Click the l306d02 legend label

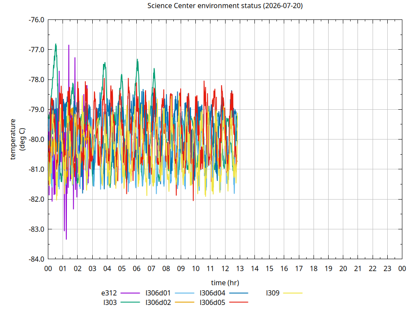click(x=158, y=302)
